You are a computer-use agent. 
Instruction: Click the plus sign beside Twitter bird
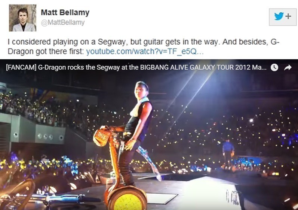point(288,16)
